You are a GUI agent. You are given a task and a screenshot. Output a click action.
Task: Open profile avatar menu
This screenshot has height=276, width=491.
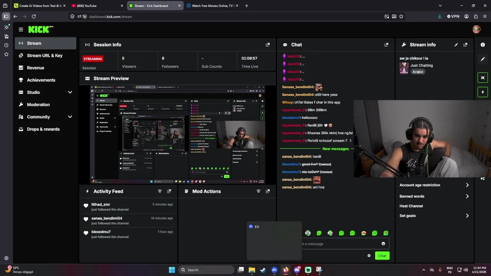[477, 30]
